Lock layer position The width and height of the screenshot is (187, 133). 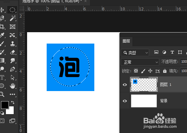(150, 71)
